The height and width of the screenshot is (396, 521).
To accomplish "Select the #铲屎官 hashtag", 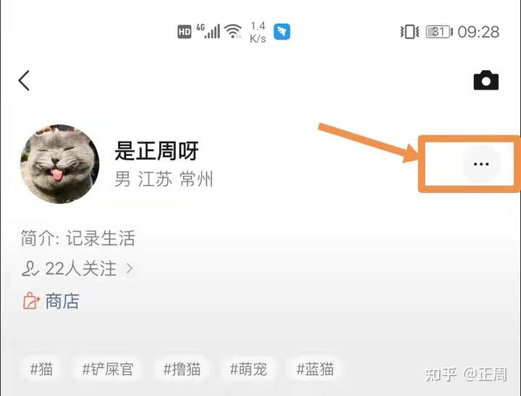I will click(x=108, y=369).
